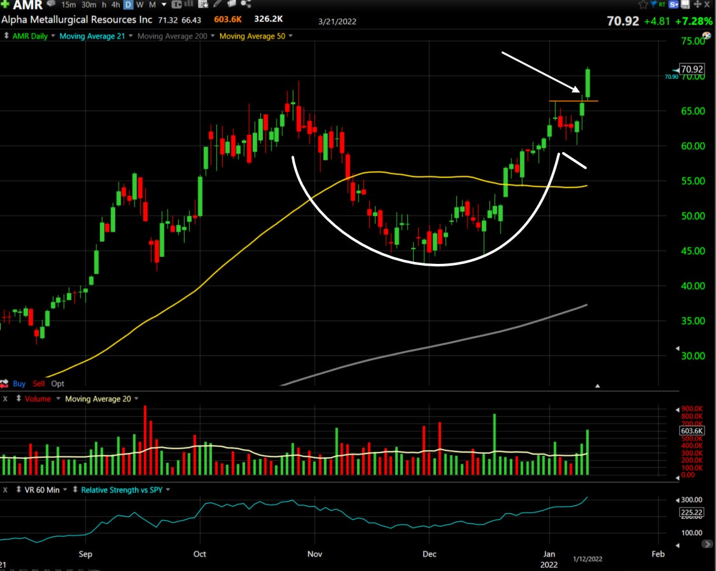Select the pencil drawing tool icon

pos(218,4)
